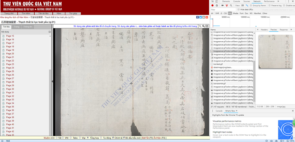Switch to the Response tab
295x142 pixels.
coord(283,30)
